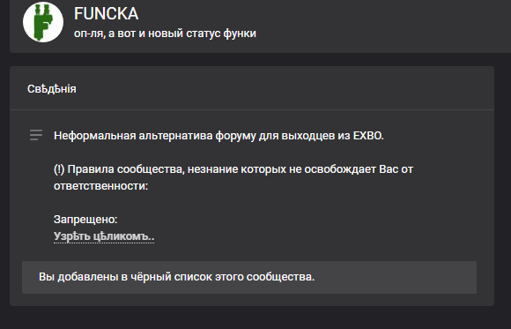511x329 pixels.
Task: Expand description via Узрѣть цѣликомъ link
Action: coord(104,236)
